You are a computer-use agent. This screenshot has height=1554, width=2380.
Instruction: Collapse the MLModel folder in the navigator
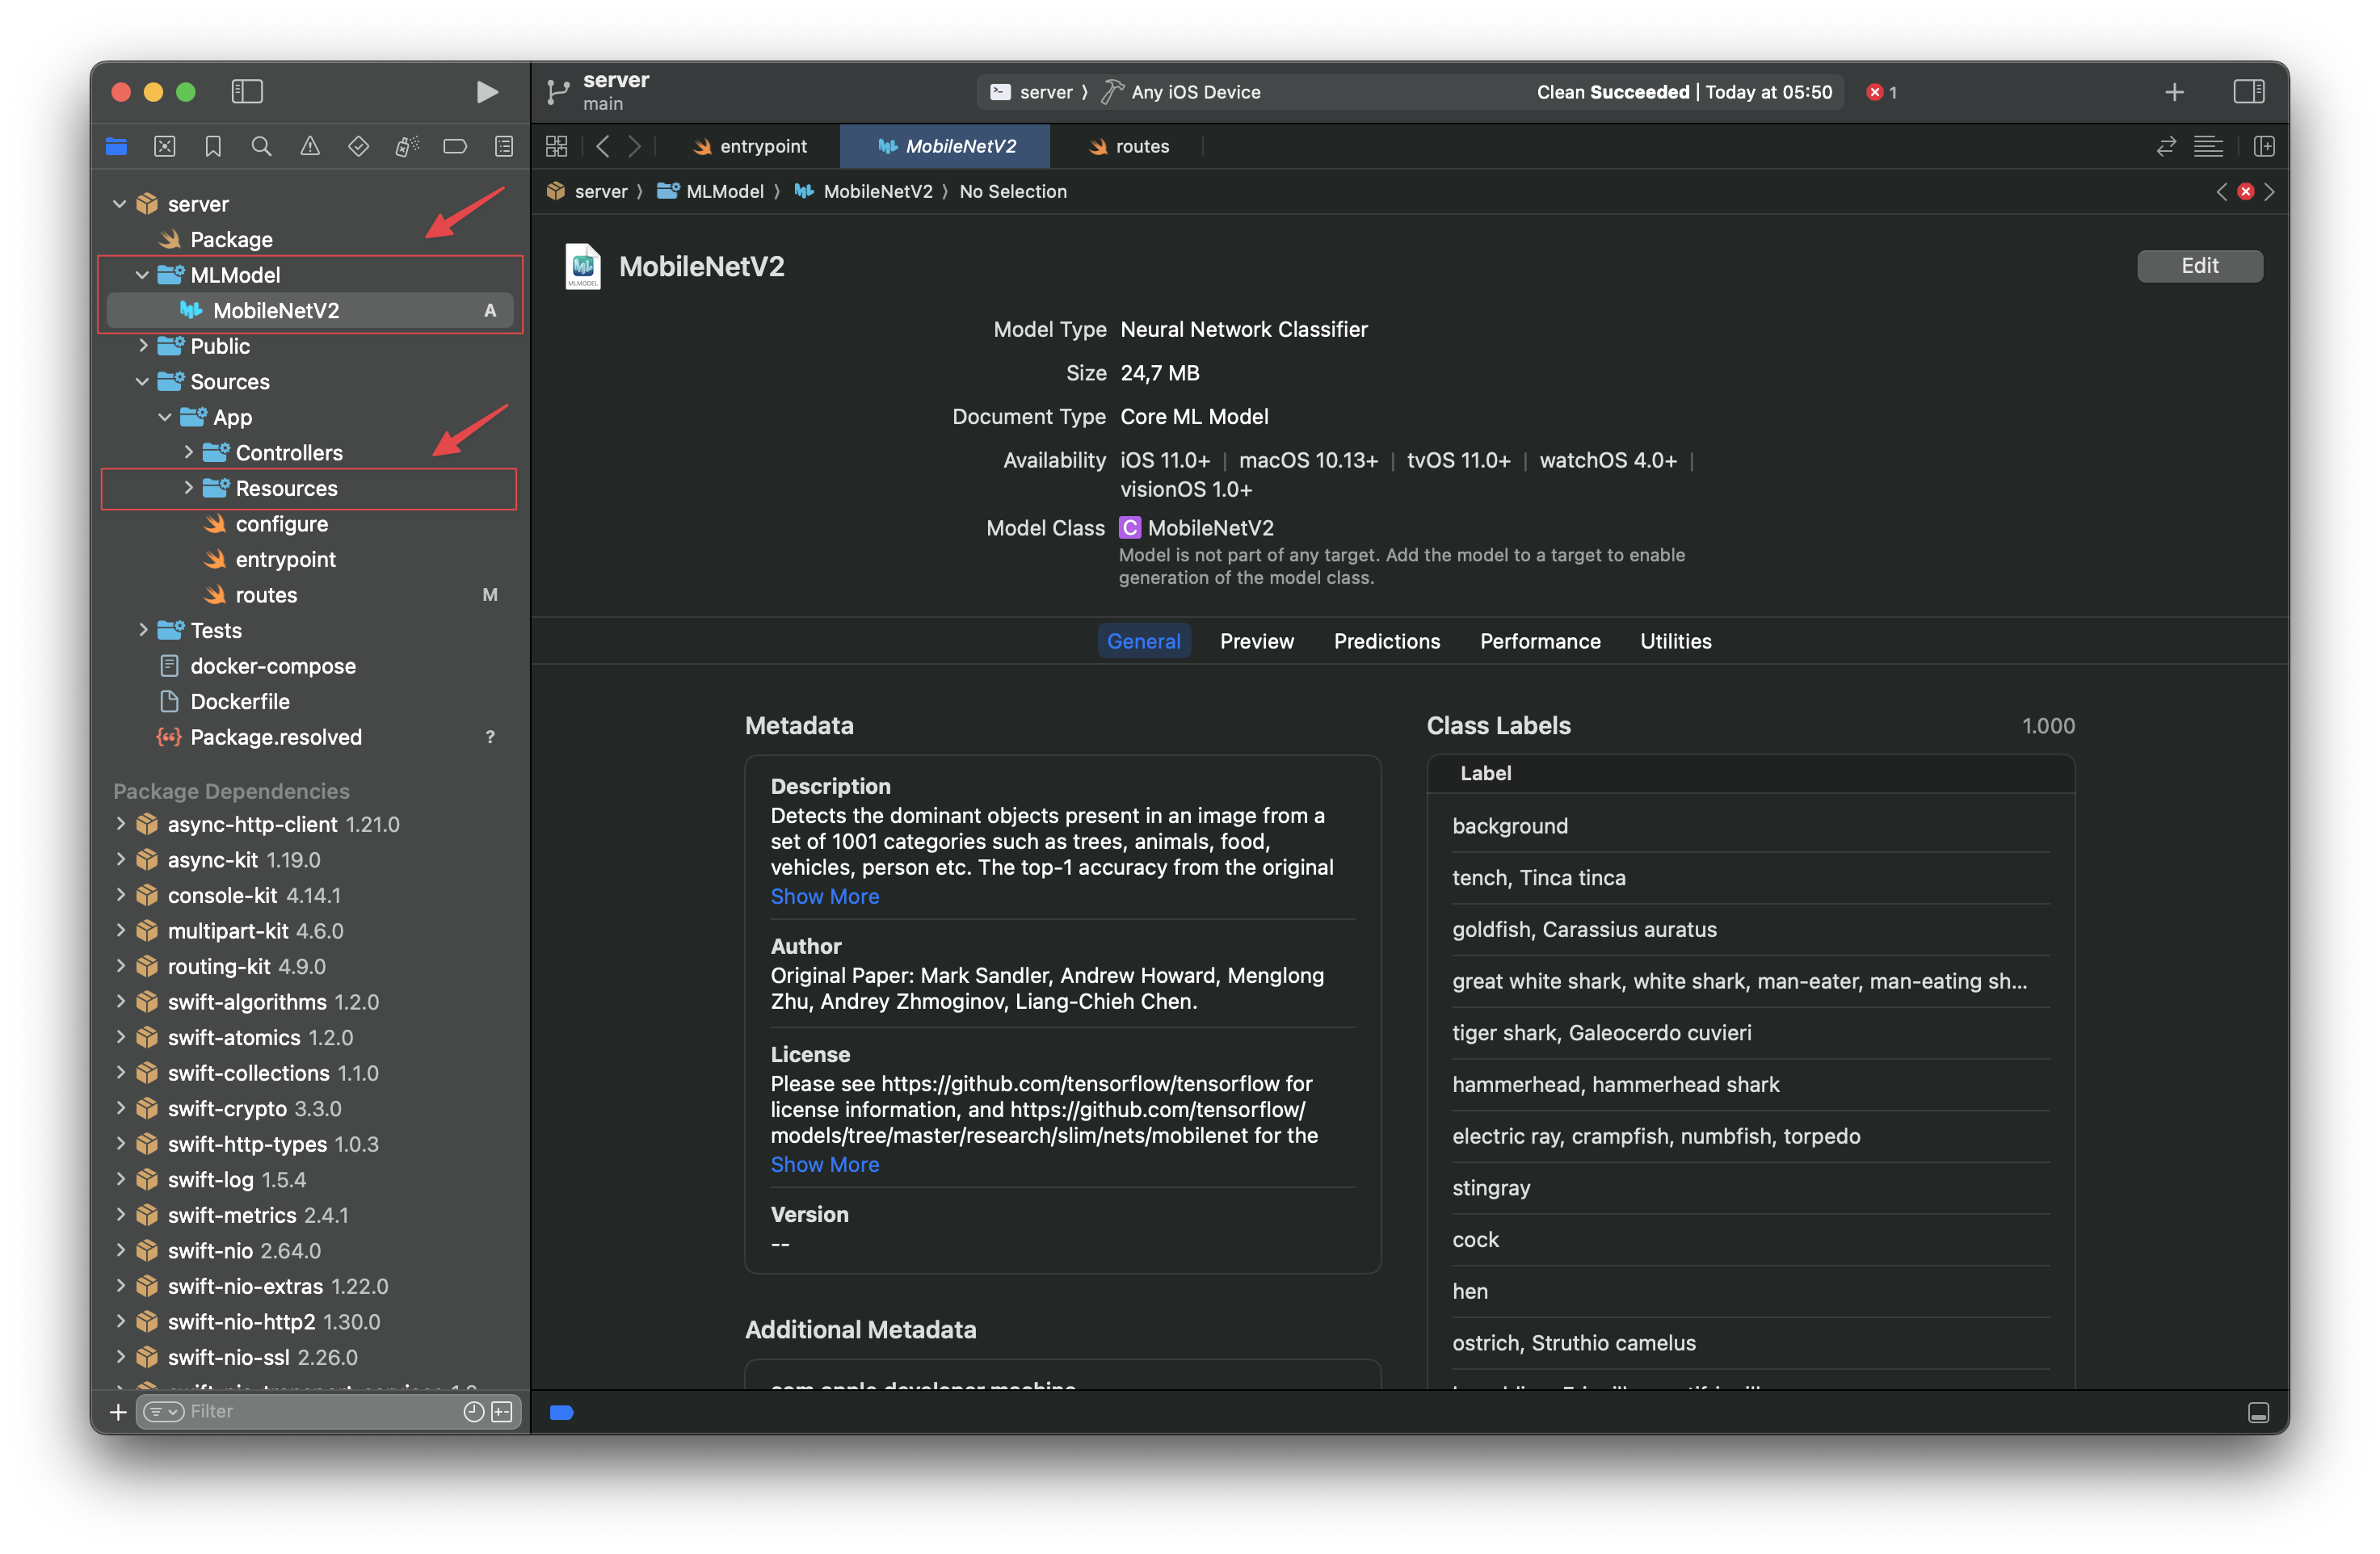point(141,274)
